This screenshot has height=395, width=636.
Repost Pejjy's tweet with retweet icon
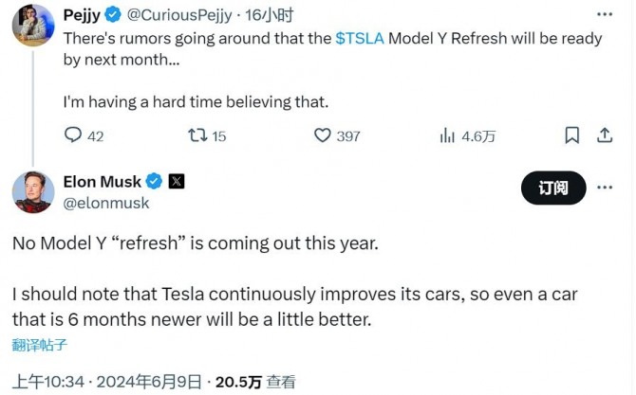(x=197, y=135)
